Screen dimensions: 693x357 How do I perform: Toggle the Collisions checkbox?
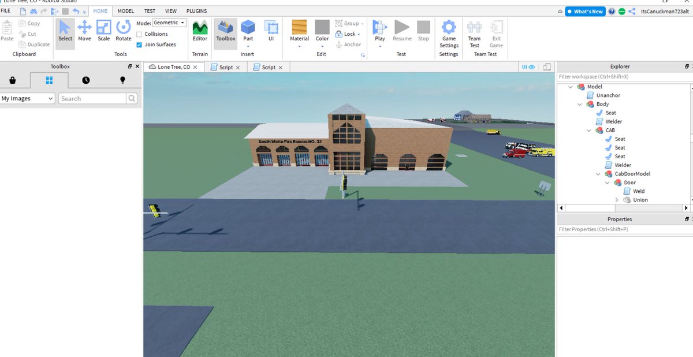[x=139, y=34]
